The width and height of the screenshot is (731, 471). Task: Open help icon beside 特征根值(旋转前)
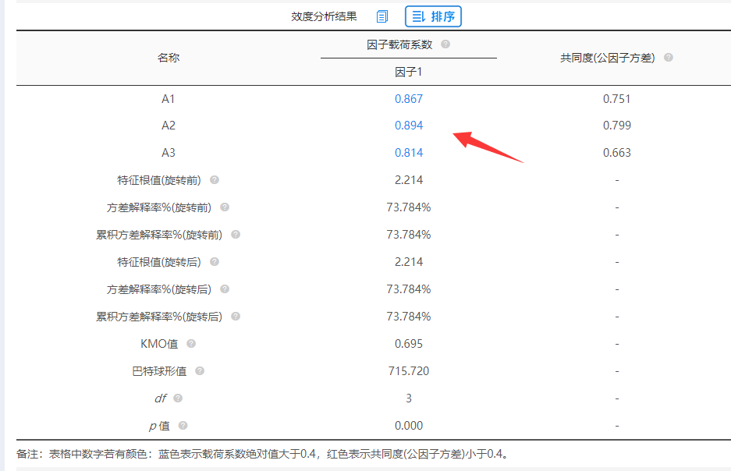[x=215, y=180]
